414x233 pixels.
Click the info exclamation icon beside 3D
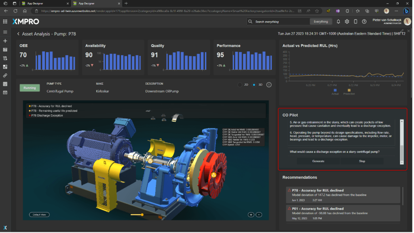(269, 85)
